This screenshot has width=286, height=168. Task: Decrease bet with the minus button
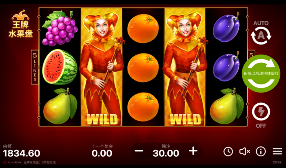click(x=139, y=151)
